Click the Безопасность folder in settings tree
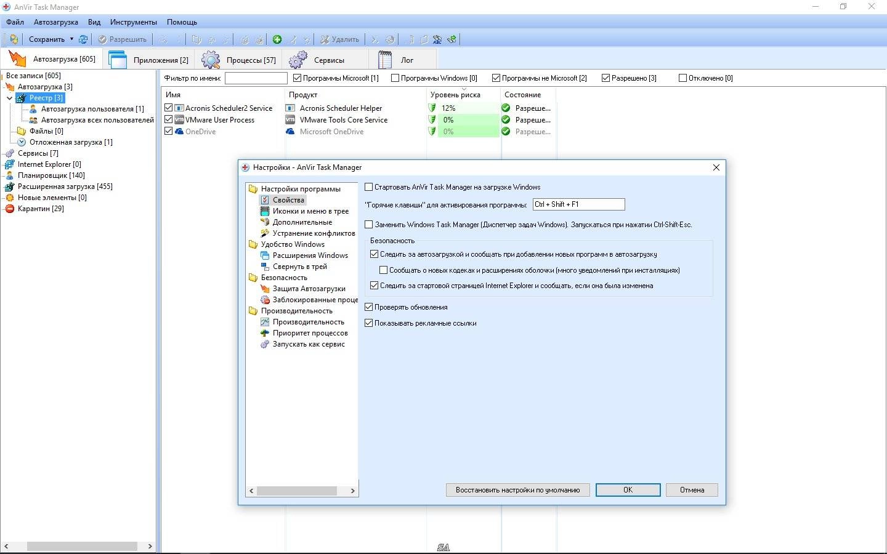 click(284, 278)
